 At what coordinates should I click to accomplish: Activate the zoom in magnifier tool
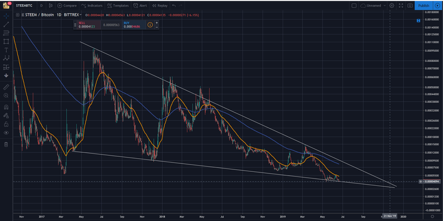coord(6,96)
